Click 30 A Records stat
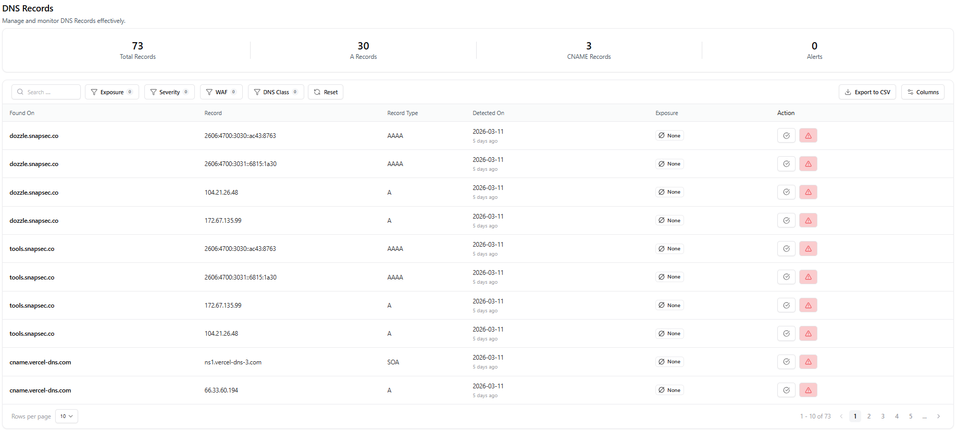Image resolution: width=956 pixels, height=431 pixels. pos(363,50)
